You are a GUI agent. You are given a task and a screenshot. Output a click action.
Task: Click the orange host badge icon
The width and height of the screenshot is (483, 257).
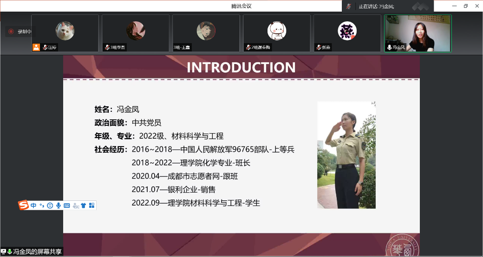[36, 47]
